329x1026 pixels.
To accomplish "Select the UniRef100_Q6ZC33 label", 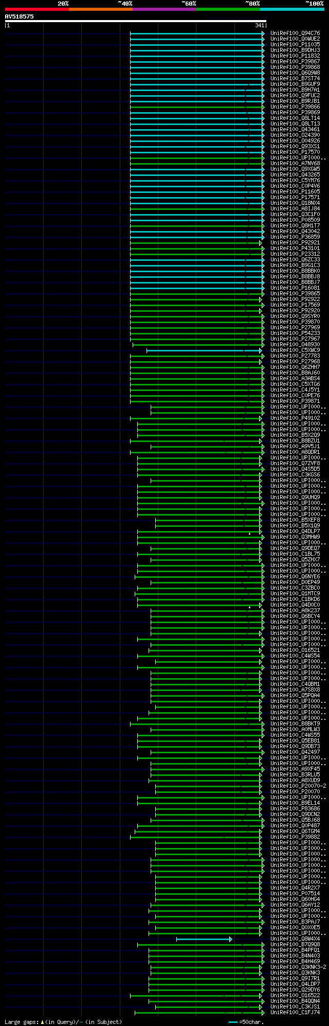I will pyautogui.click(x=295, y=260).
